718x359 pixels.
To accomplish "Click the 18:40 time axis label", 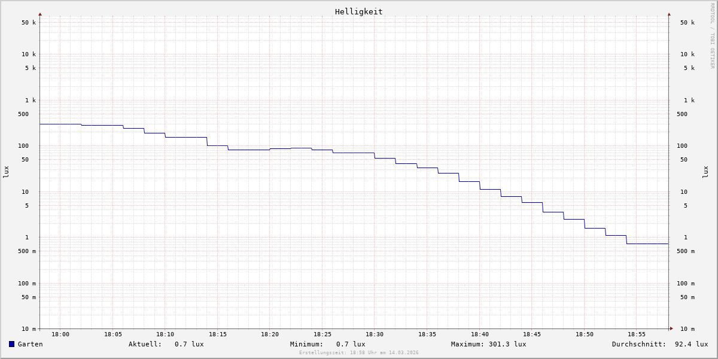I will point(480,334).
